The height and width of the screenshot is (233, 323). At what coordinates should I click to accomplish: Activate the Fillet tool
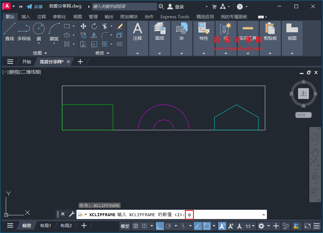104,35
